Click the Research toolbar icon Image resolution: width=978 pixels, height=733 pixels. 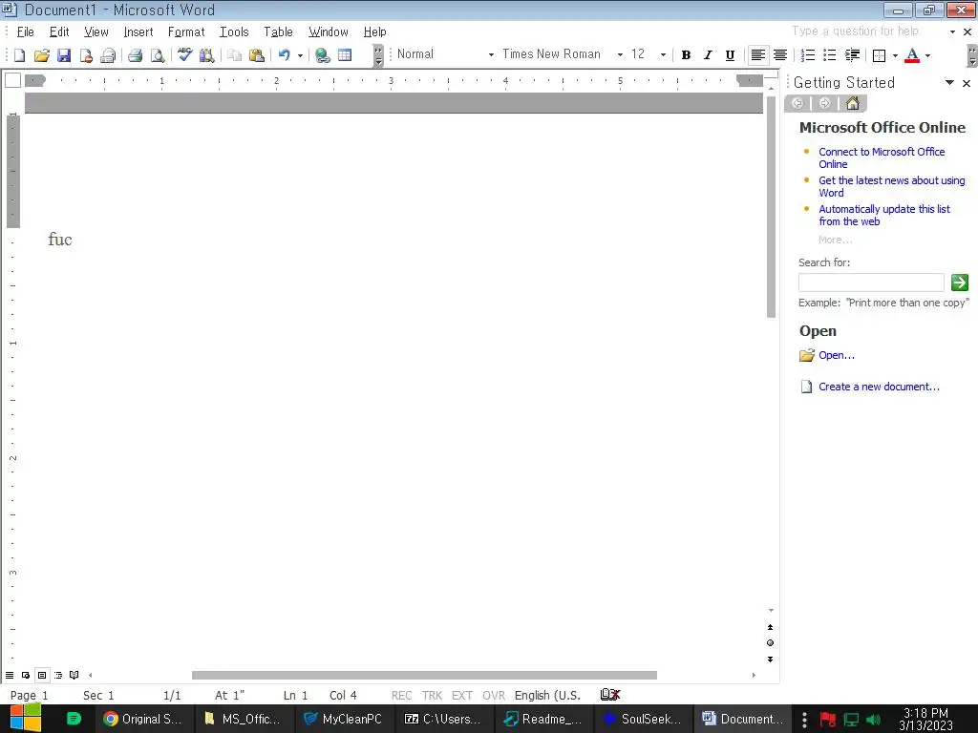[206, 55]
